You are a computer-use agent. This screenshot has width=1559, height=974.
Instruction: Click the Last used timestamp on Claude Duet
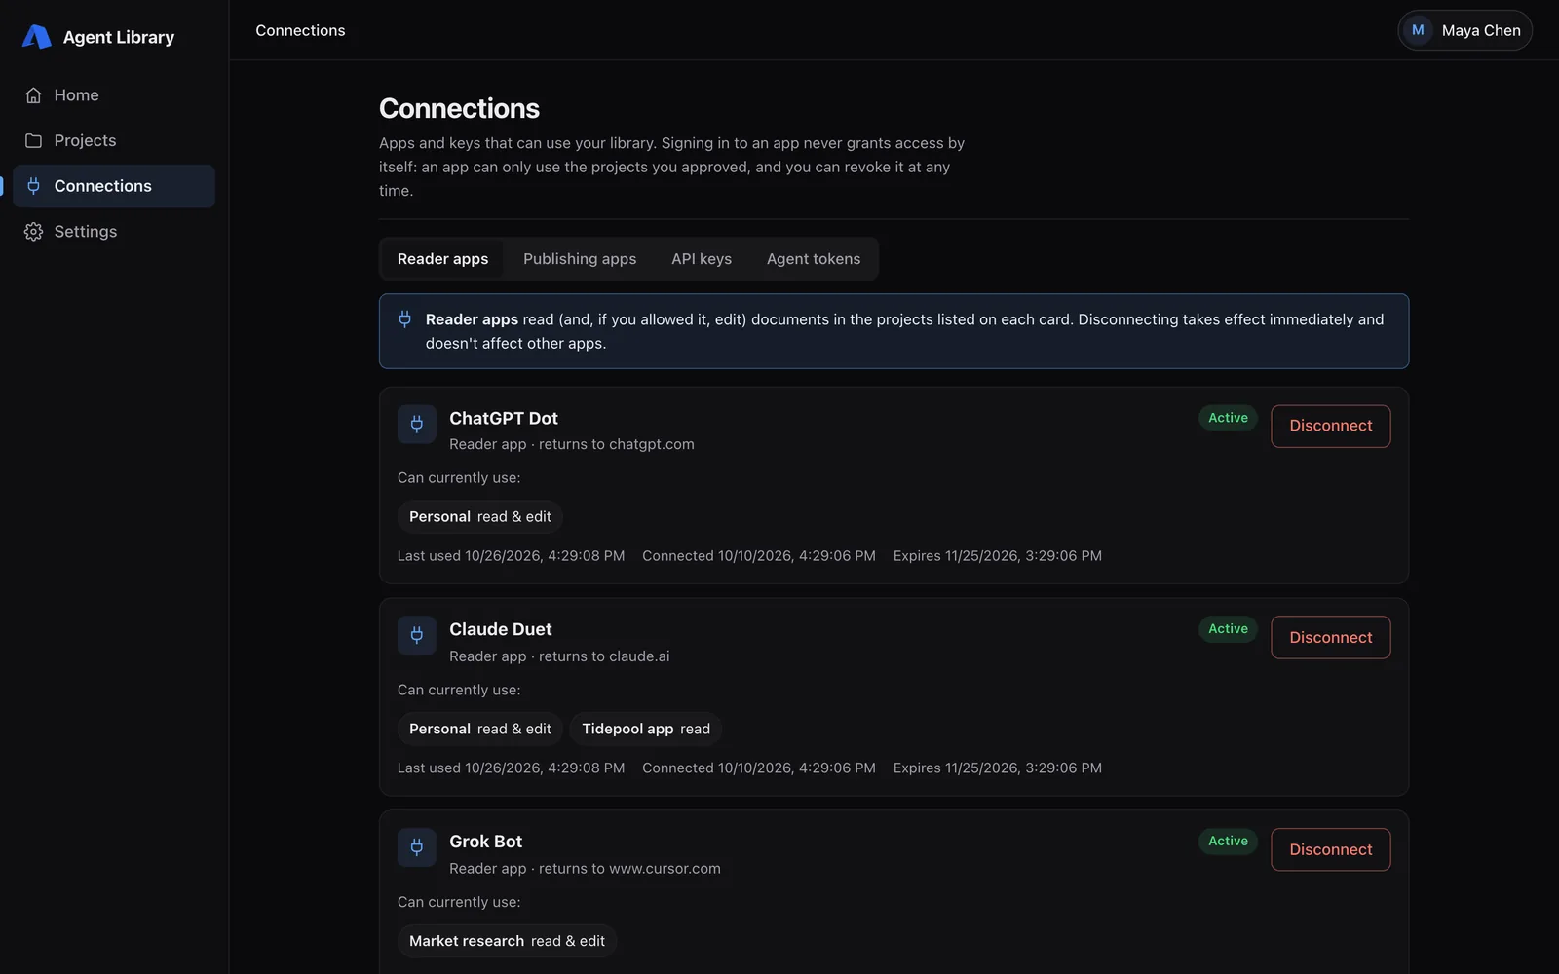511,768
